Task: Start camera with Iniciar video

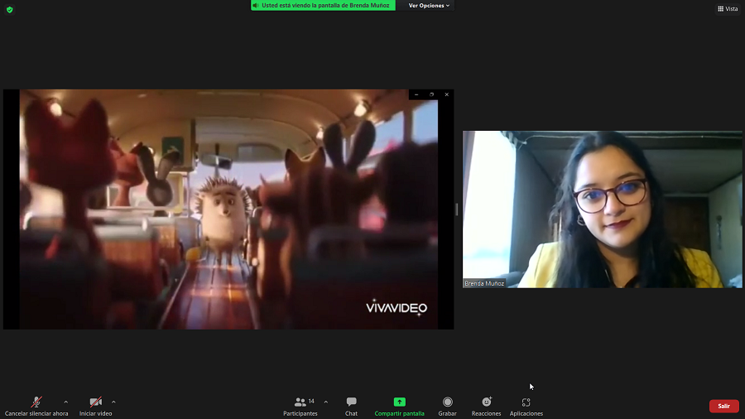Action: [95, 407]
